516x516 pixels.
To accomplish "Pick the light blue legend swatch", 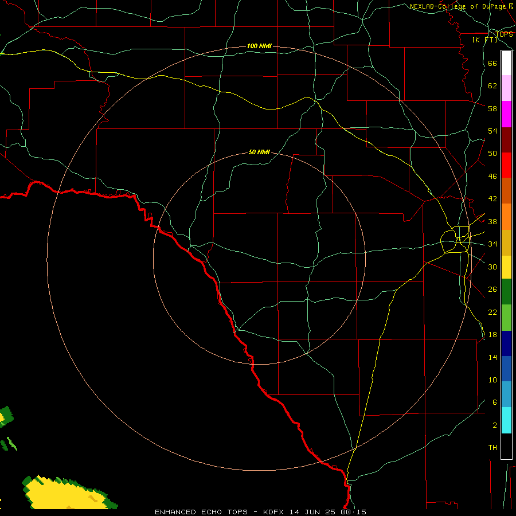I will pos(506,394).
